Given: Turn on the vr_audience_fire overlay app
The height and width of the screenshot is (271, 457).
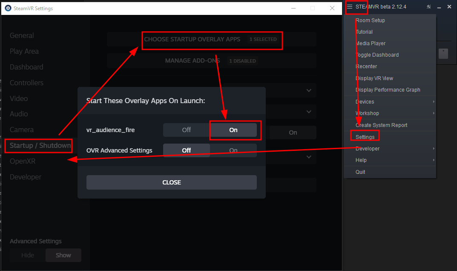Looking at the screenshot, I should tap(235, 130).
